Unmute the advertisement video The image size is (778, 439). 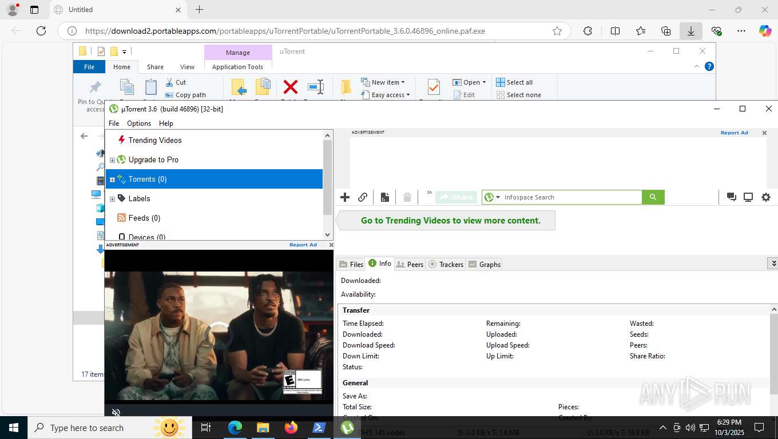[x=116, y=412]
